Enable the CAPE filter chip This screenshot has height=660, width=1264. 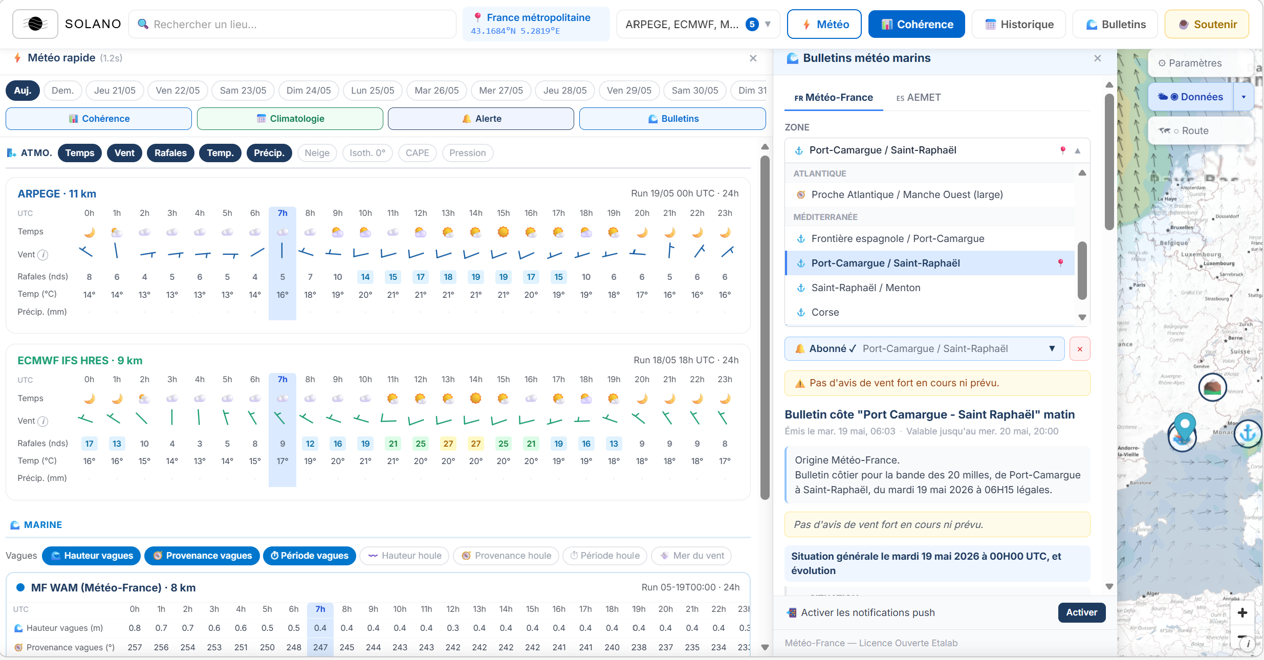click(x=418, y=153)
